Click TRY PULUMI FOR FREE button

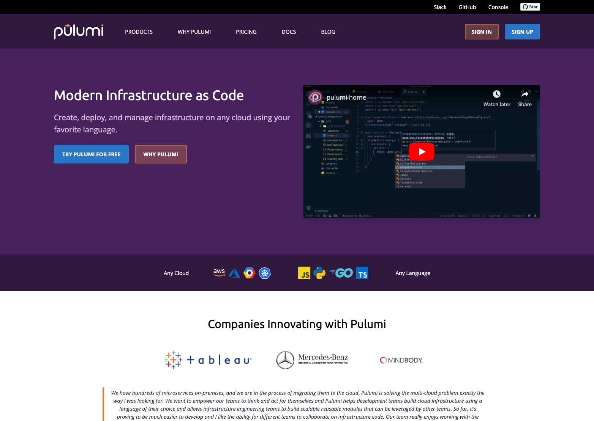[91, 154]
